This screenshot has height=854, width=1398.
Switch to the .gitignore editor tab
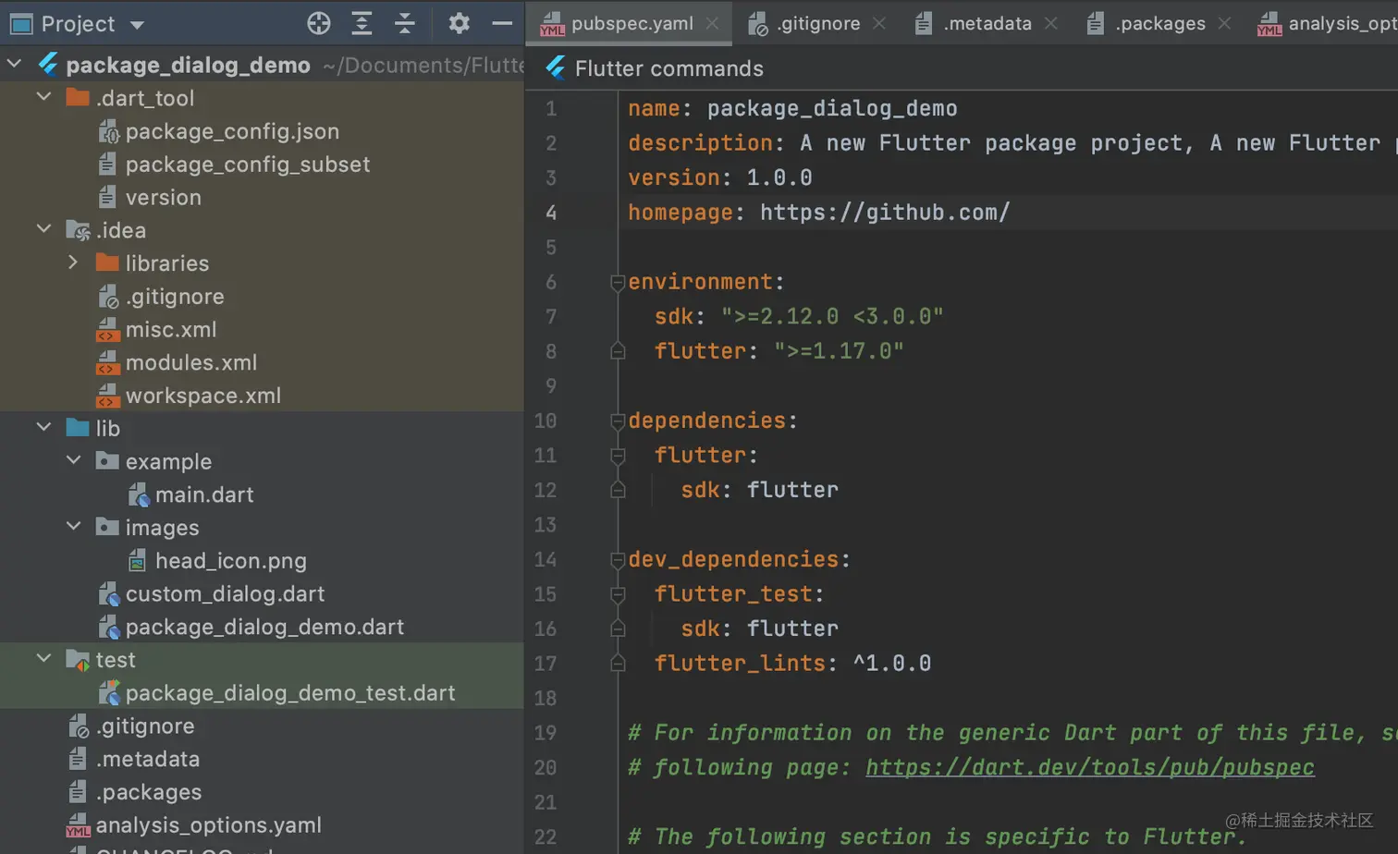click(x=818, y=24)
